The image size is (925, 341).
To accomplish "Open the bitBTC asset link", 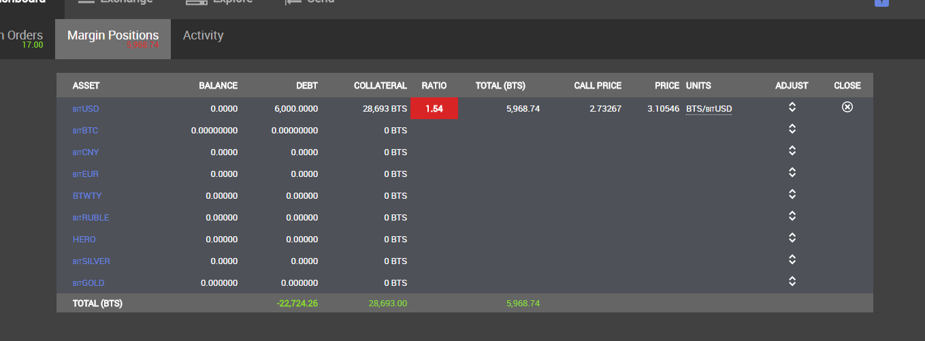I will coord(86,131).
